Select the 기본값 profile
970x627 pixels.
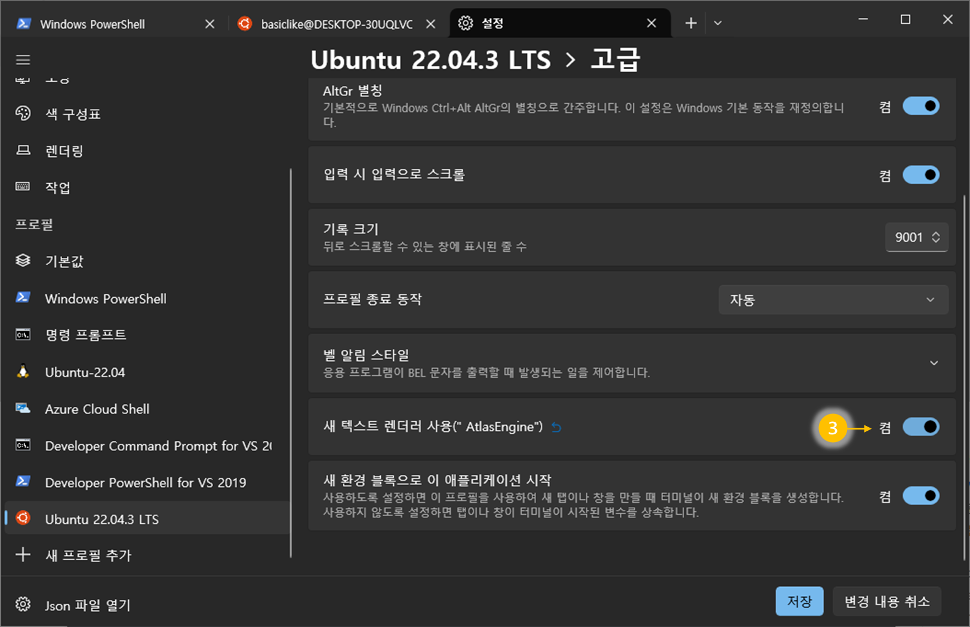[x=147, y=261]
